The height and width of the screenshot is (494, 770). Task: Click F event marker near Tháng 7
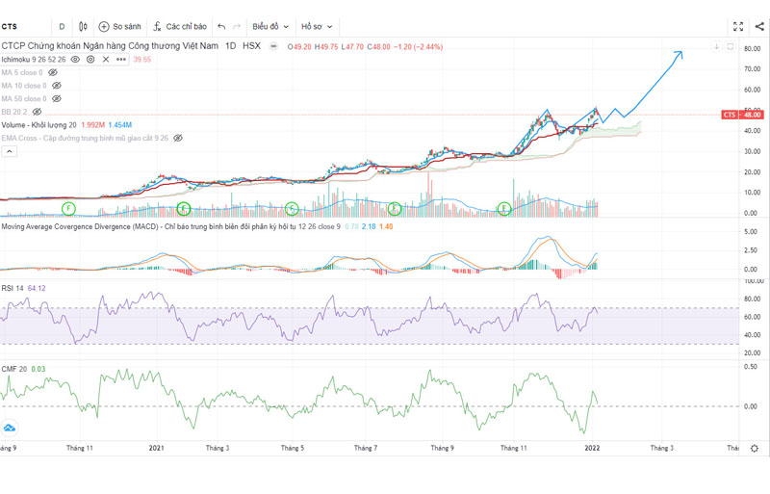point(395,209)
